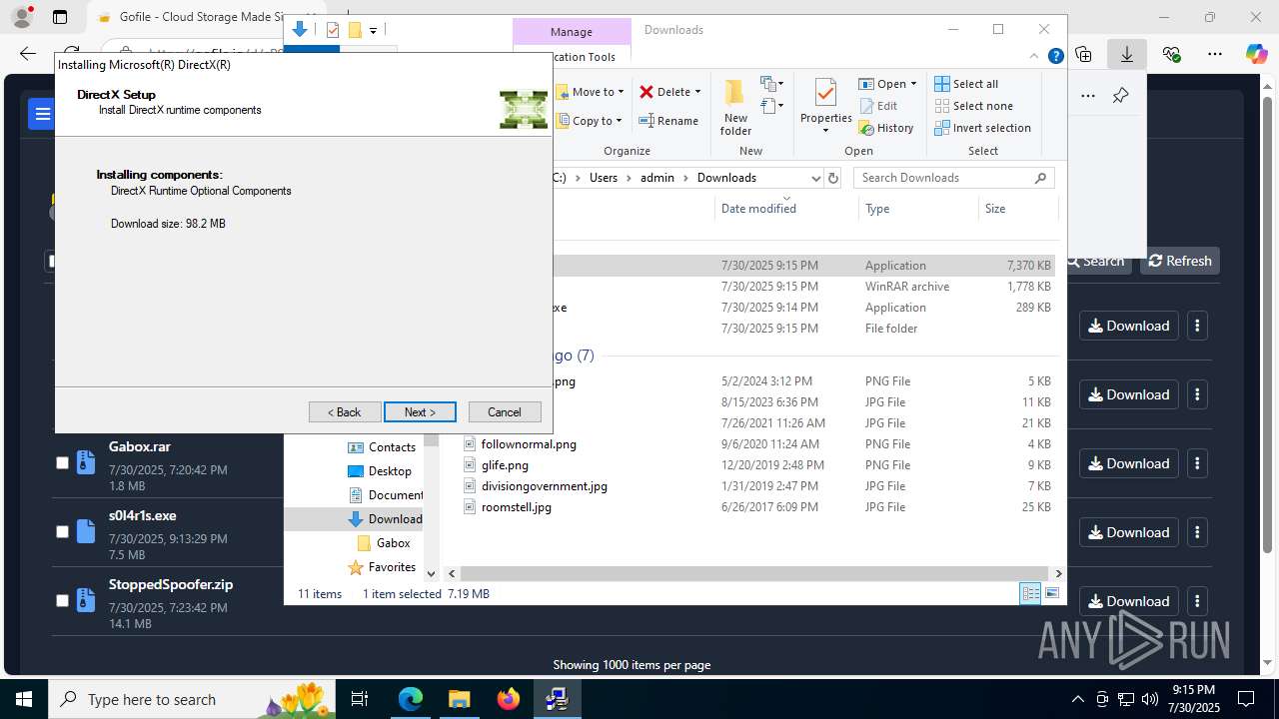
Task: Open the Windows notification center
Action: coord(1246,699)
